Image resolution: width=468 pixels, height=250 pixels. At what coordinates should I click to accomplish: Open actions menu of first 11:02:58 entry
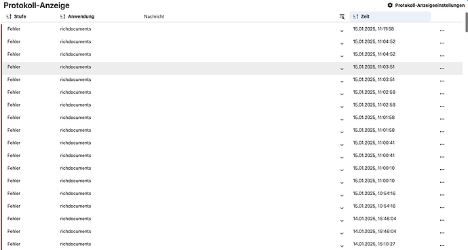[x=442, y=94]
